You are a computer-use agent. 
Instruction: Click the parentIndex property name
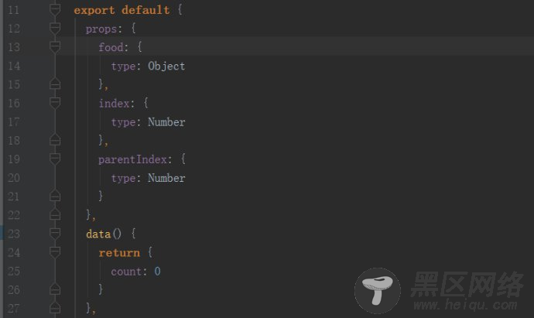132,159
